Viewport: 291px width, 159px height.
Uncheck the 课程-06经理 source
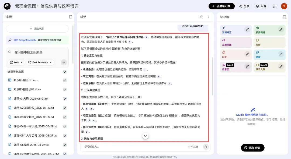pos(65,144)
